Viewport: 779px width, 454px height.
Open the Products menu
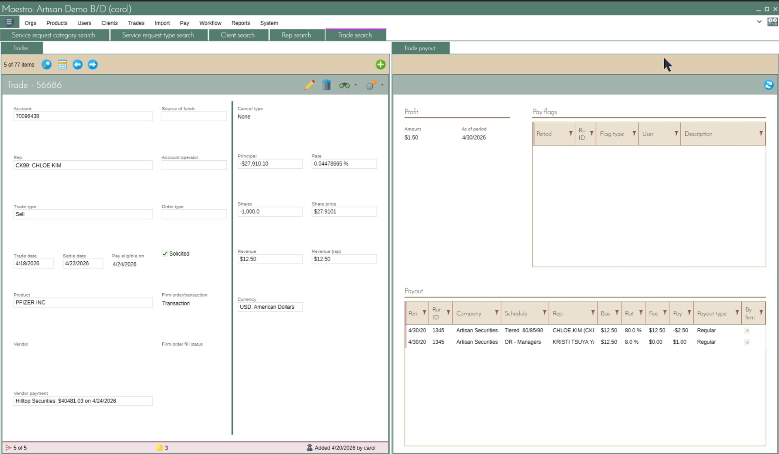click(x=57, y=23)
